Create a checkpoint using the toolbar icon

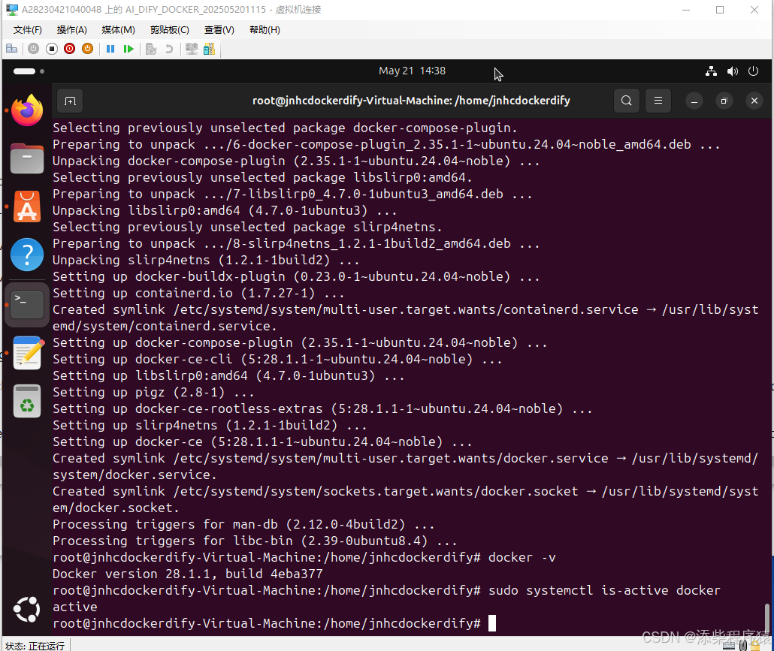[151, 49]
